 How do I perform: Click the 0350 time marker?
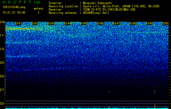pos(165,23)
